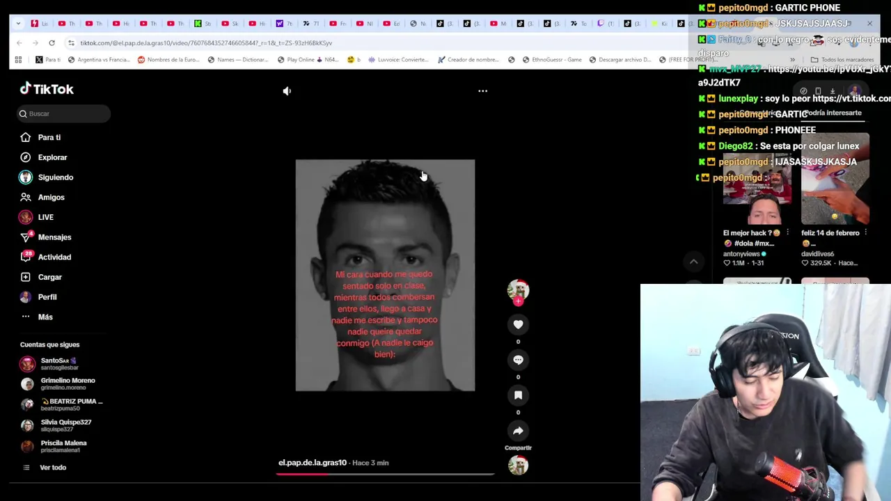Switch to the Twitch browser tab
The height and width of the screenshot is (501, 891).
click(x=606, y=24)
